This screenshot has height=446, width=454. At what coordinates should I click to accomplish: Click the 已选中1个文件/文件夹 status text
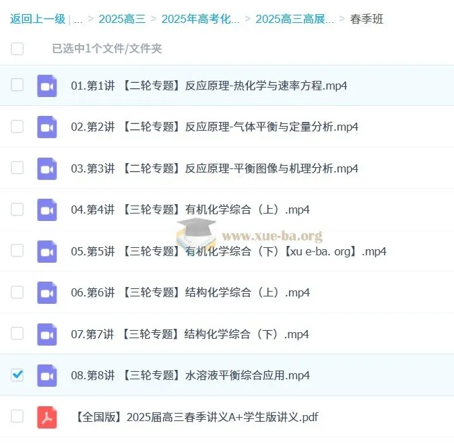[x=107, y=49]
